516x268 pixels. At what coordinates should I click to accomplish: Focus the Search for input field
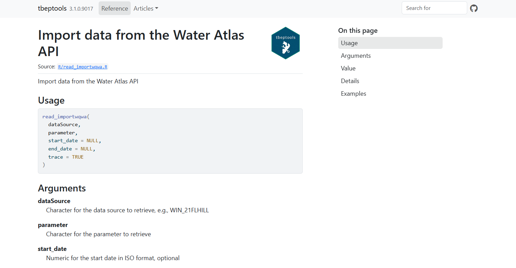click(x=434, y=8)
